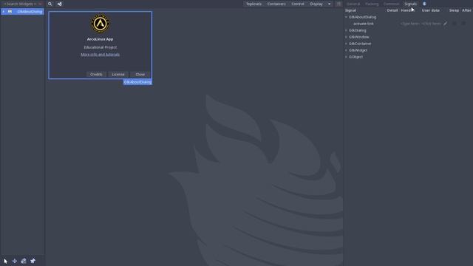Image resolution: width=473 pixels, height=266 pixels.
Task: Click the dimmed icon button next to Display dropdown
Action: [338, 4]
